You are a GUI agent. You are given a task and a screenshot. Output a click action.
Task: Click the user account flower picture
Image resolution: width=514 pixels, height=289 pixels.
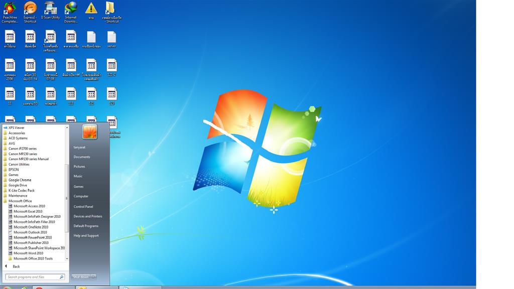[x=89, y=132]
